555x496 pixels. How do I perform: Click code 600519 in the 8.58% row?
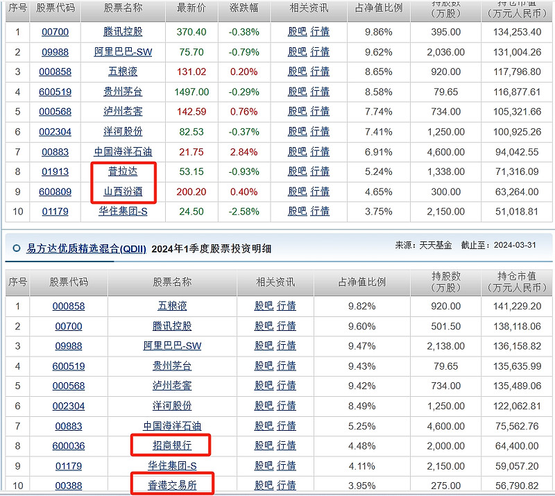click(55, 92)
